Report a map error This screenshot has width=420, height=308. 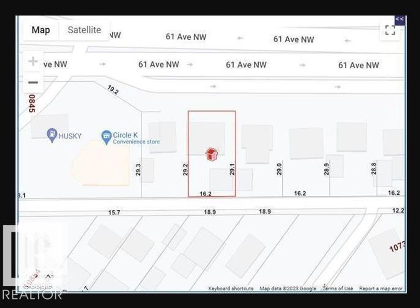click(x=381, y=288)
